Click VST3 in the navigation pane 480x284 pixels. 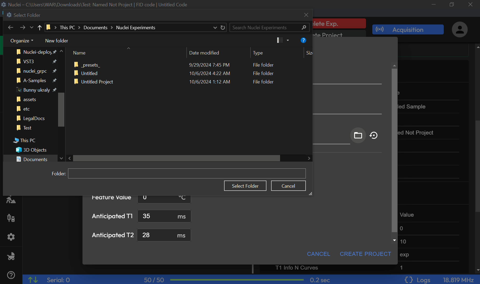tap(28, 61)
